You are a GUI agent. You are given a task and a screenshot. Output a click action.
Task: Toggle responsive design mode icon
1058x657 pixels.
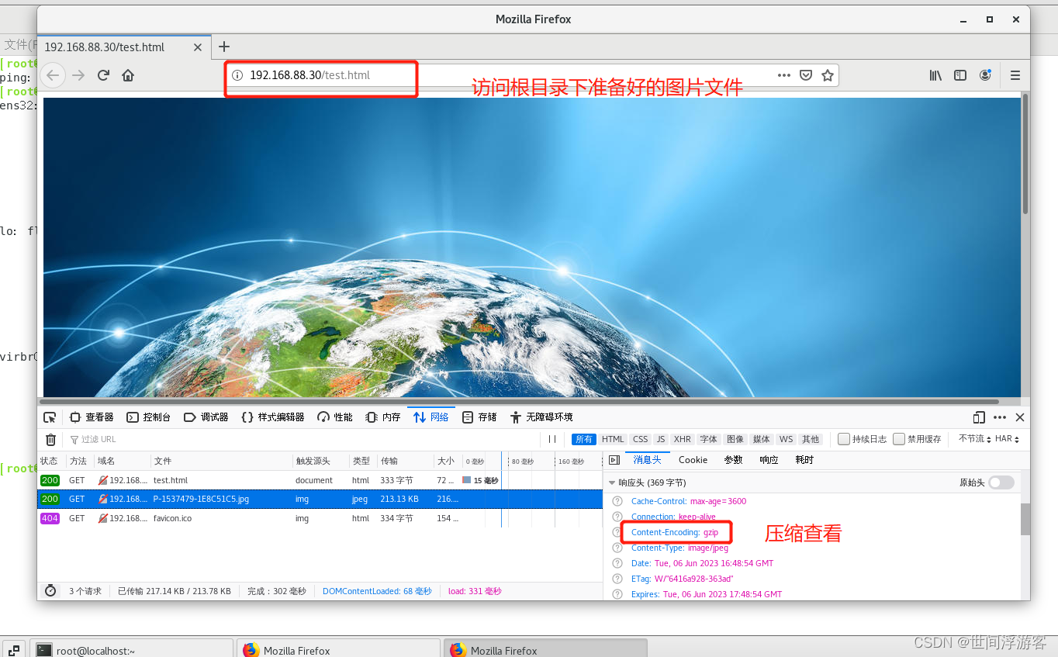[979, 417]
